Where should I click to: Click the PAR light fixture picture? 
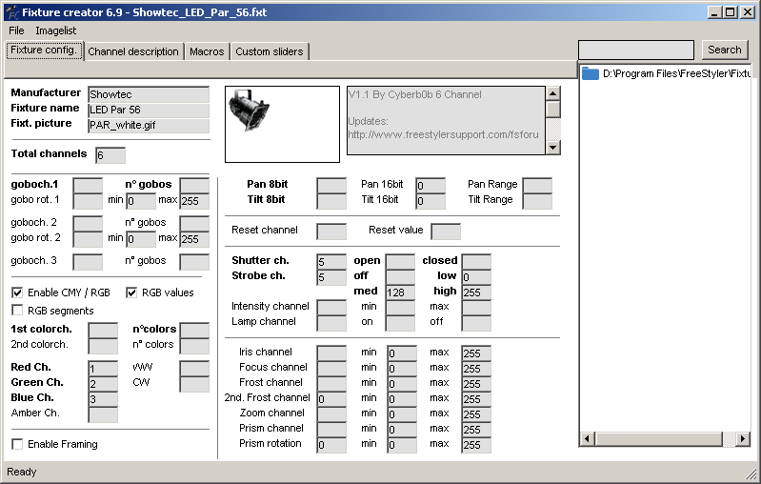[x=249, y=111]
